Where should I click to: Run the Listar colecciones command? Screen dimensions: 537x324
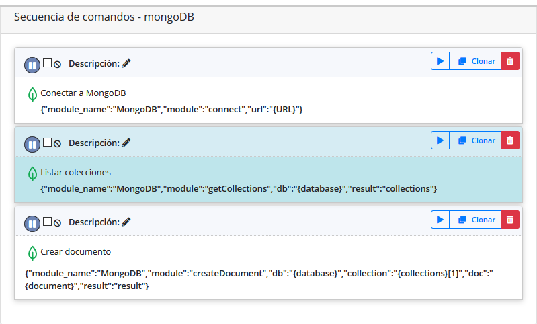pyautogui.click(x=440, y=140)
